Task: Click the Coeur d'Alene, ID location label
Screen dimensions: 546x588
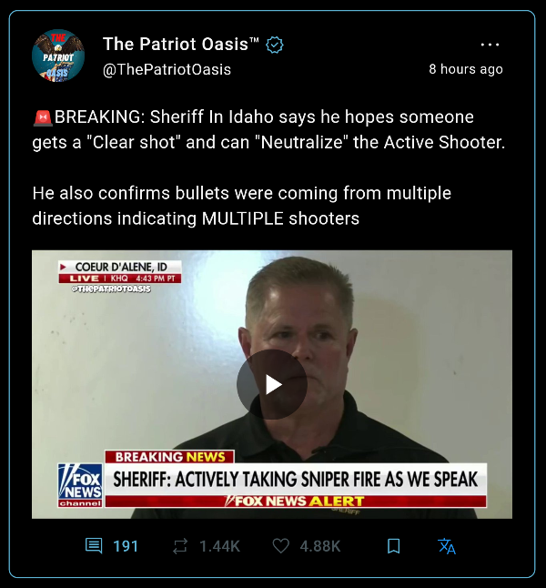Action: 121,267
